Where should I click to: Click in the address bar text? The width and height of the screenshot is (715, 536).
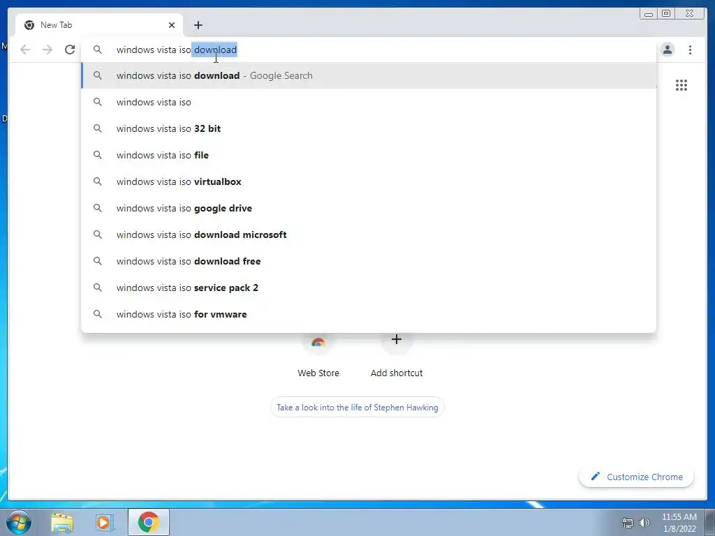(x=177, y=50)
